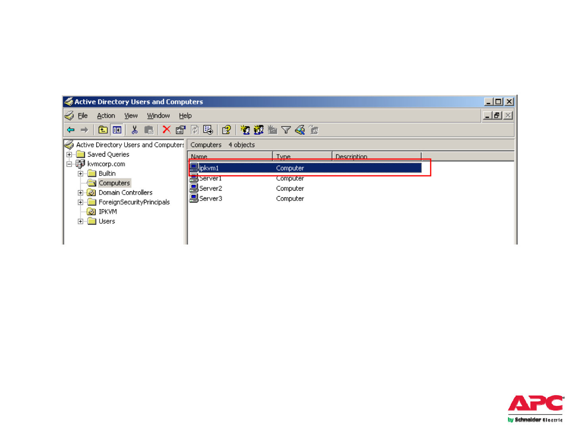Collapse the kvmcorp.com domain node

(69, 164)
